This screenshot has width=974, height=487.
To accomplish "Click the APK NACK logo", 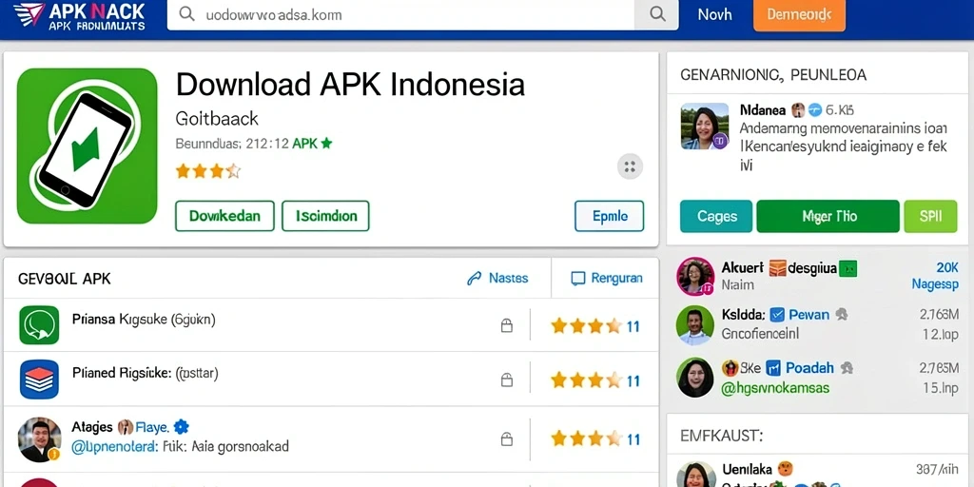I will [79, 15].
